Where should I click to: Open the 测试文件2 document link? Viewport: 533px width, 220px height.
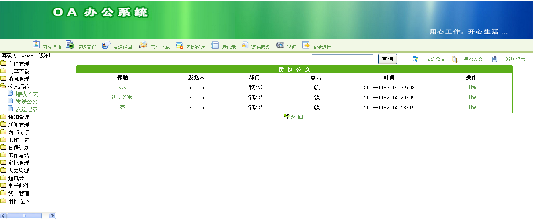122,97
